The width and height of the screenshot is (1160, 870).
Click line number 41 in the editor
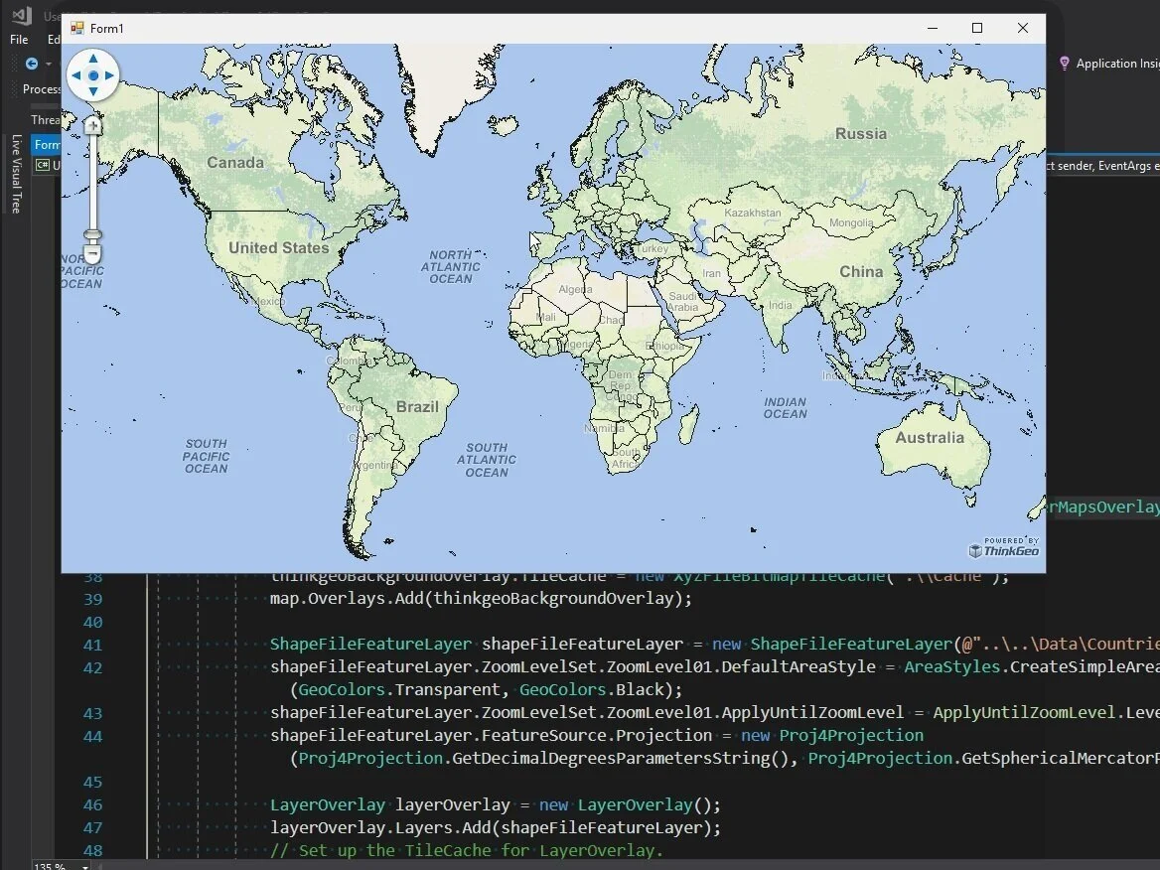tap(92, 645)
